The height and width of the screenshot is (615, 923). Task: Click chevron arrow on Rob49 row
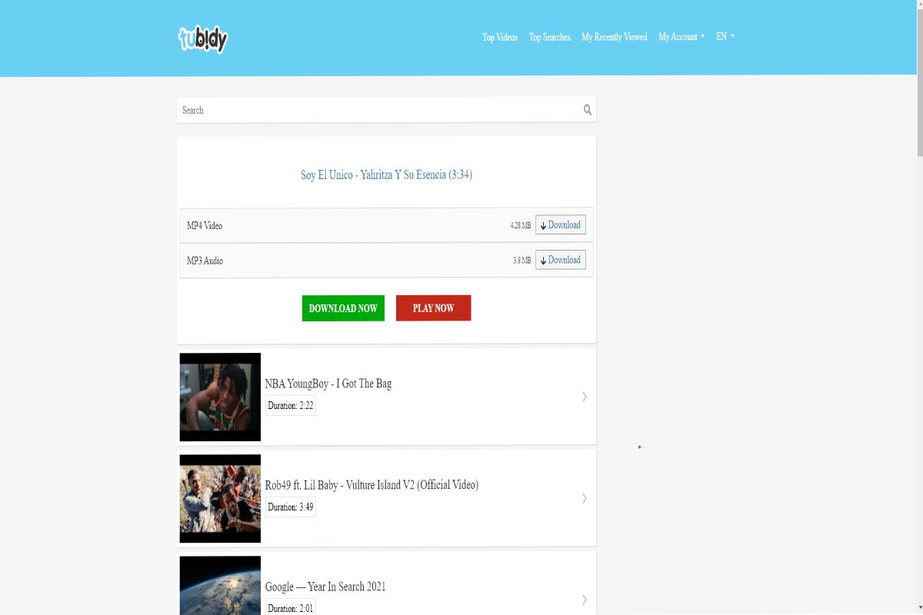pos(585,498)
